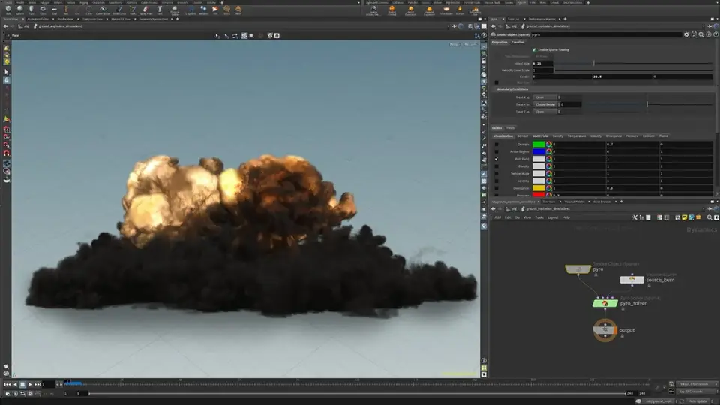Open node help question mark icon
720x405 pixels.
pos(715,34)
